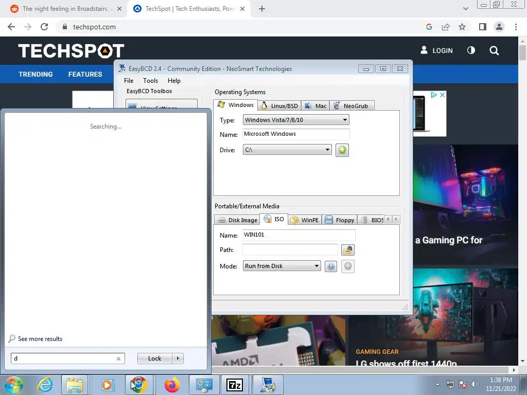
Task: Reload the TechSpot page
Action: (44, 27)
